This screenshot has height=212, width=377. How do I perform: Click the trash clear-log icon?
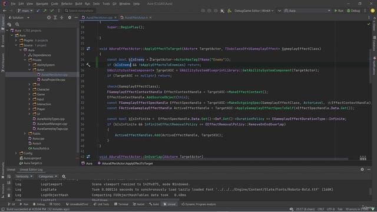(x=9, y=195)
